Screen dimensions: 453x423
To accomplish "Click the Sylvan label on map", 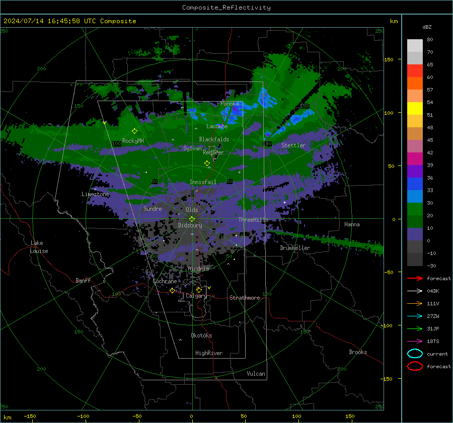I will pyautogui.click(x=192, y=148).
